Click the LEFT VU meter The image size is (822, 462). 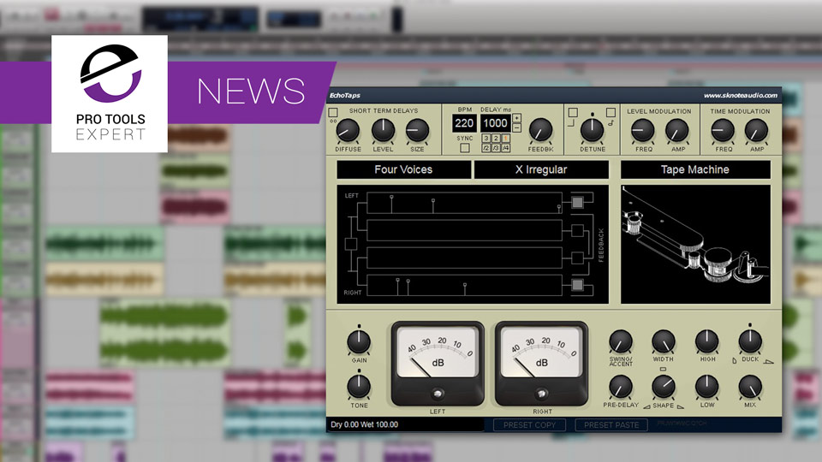(438, 364)
